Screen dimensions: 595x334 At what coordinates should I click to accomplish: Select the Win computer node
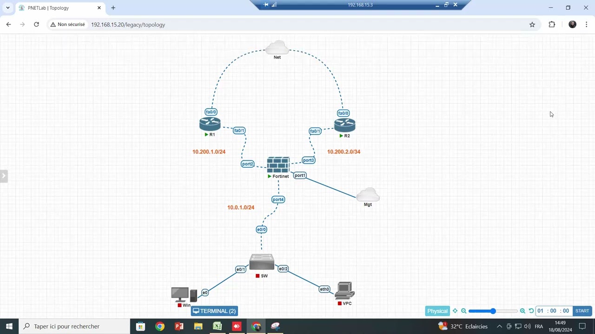point(184,295)
